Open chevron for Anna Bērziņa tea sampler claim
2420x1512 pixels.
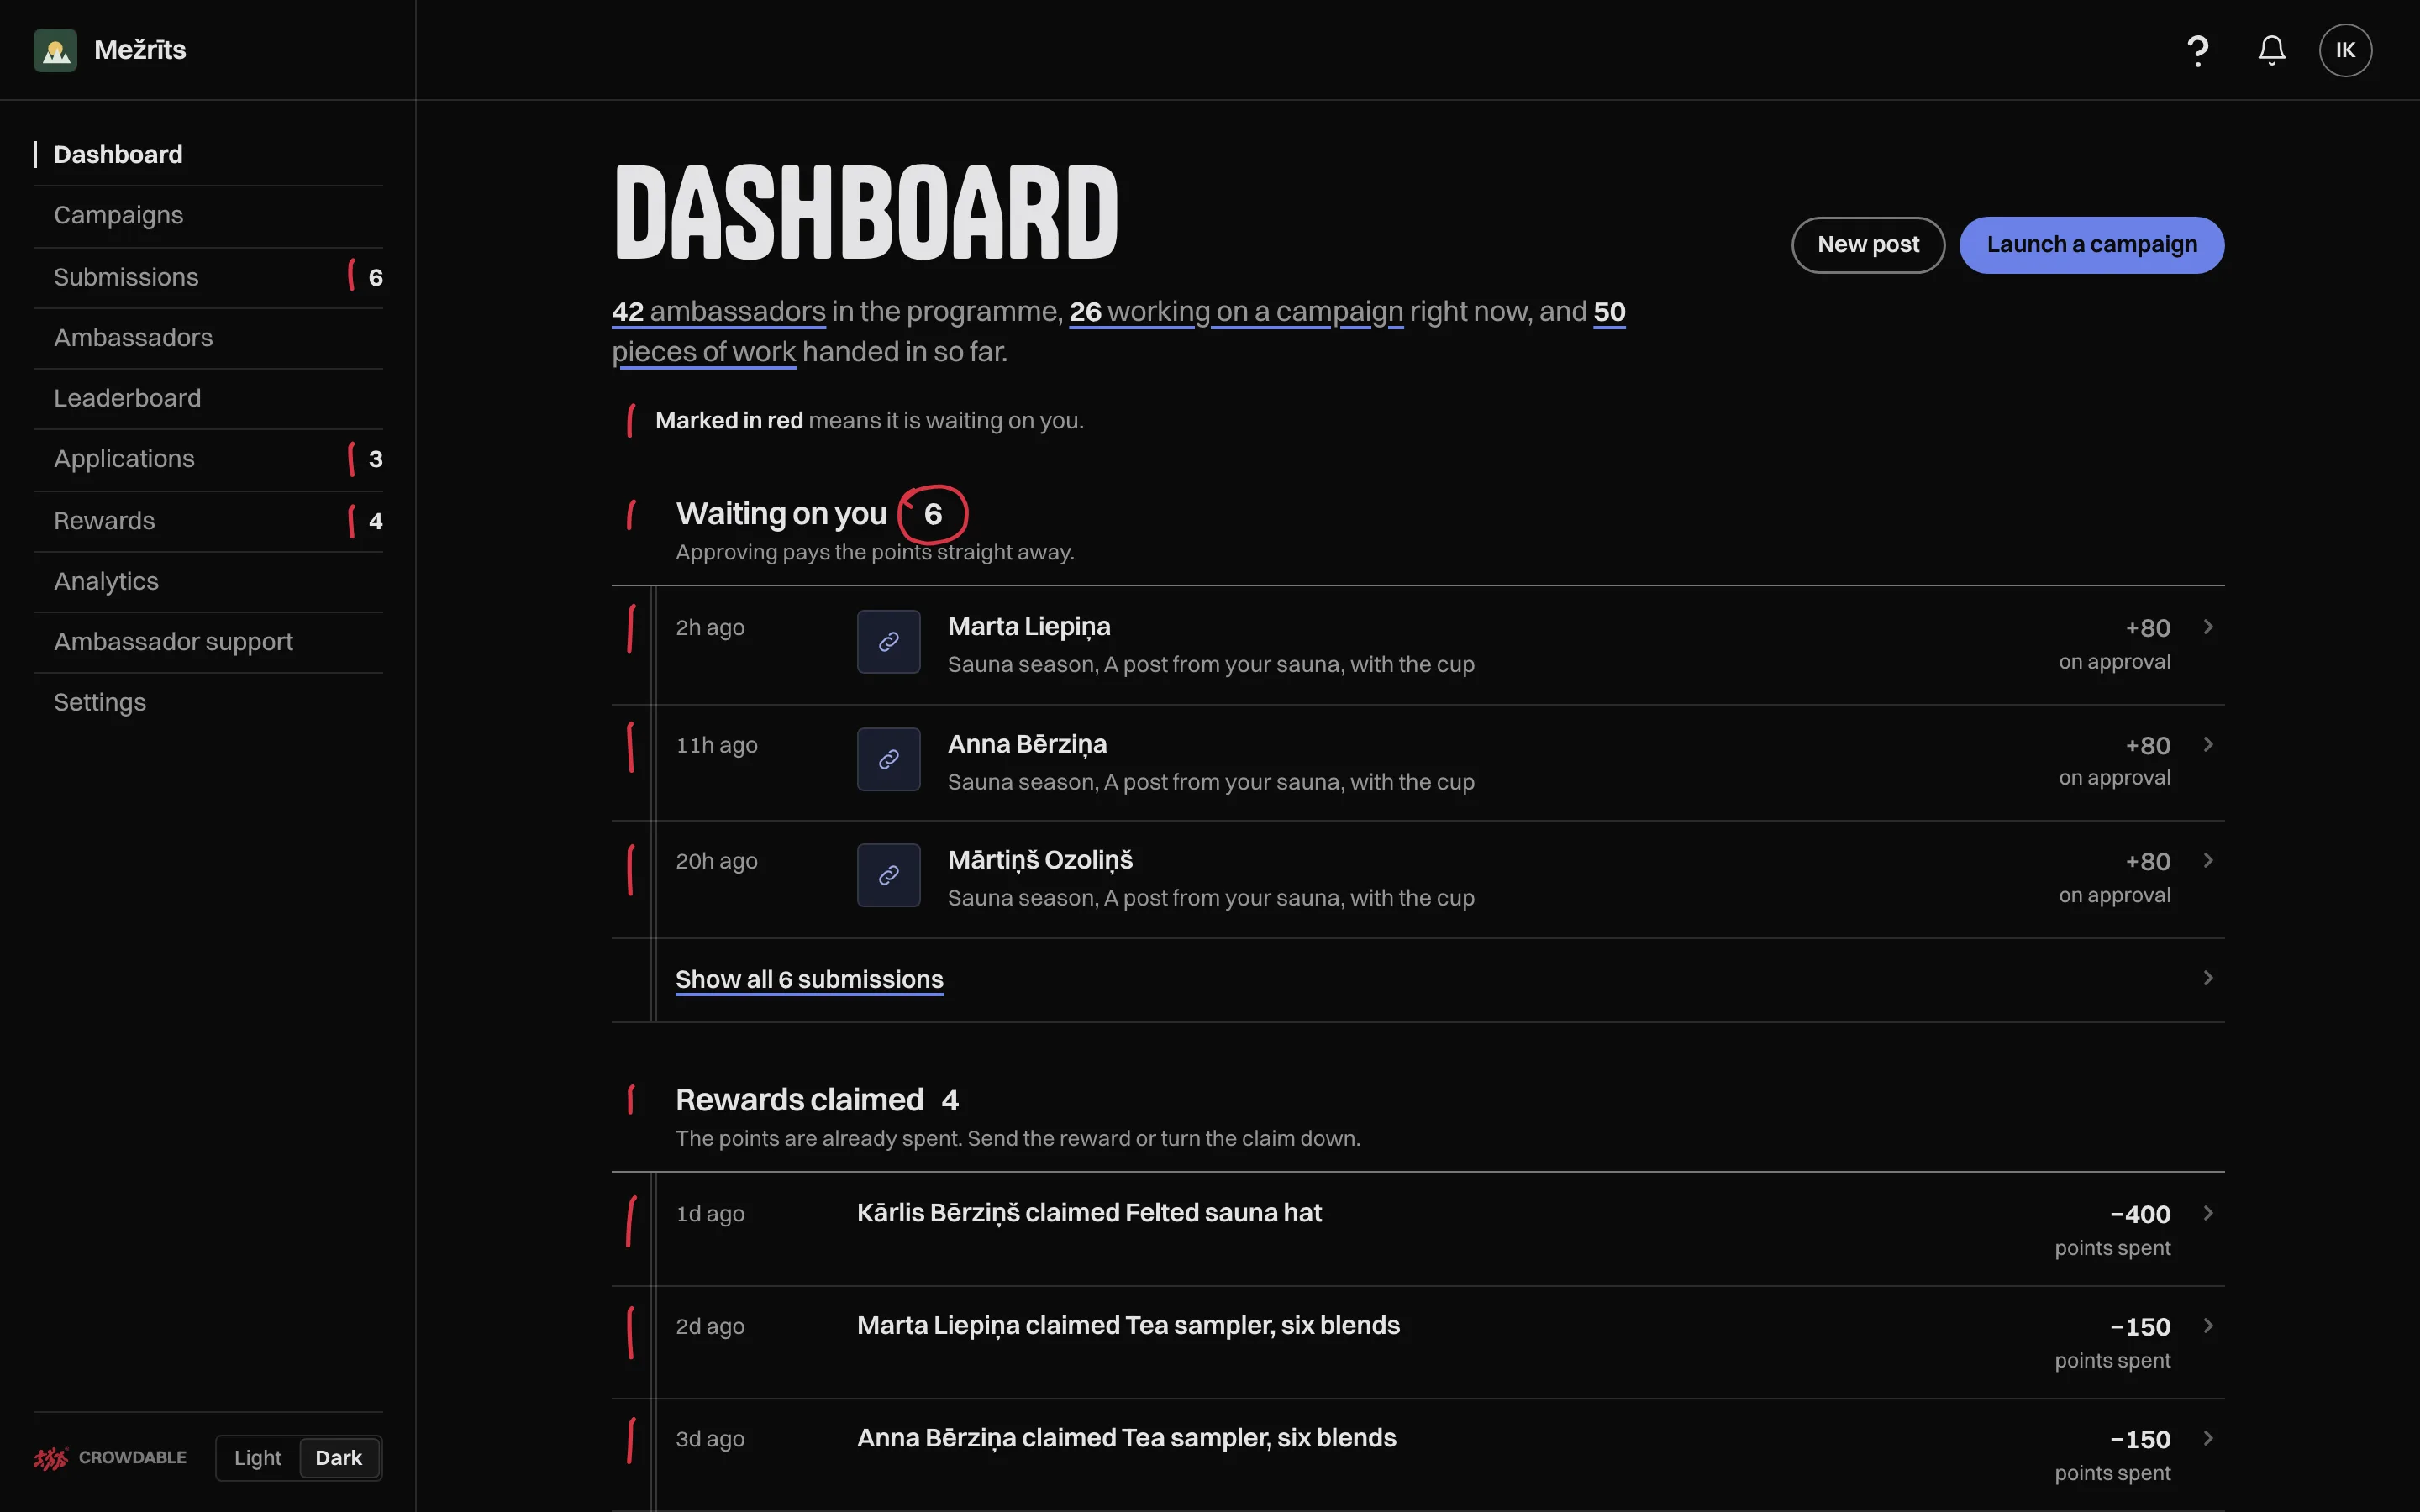click(x=2208, y=1438)
